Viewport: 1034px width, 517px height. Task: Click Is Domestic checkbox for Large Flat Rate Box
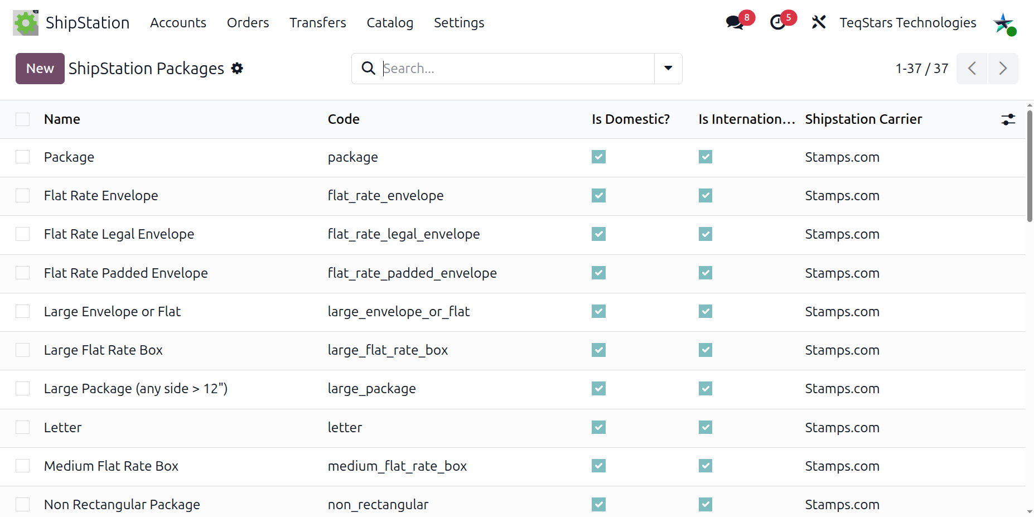coord(598,350)
